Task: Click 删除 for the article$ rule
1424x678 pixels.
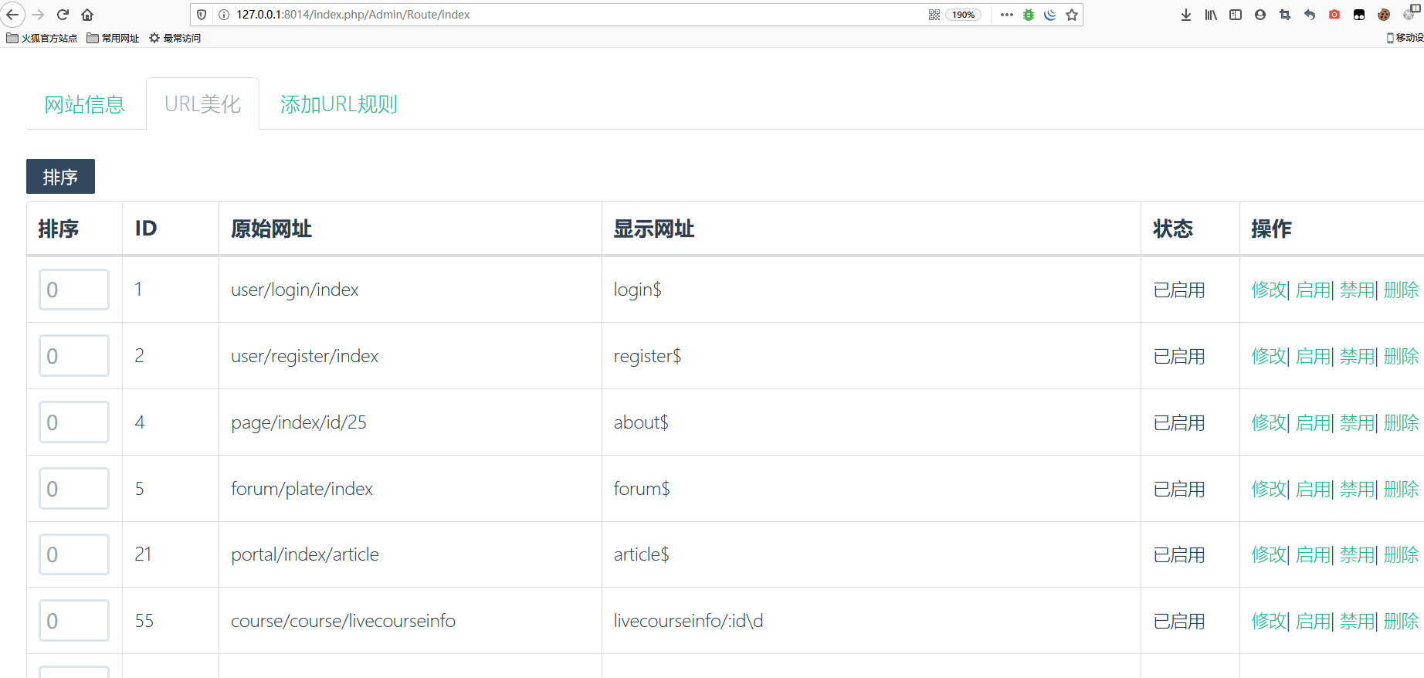Action: [x=1401, y=554]
